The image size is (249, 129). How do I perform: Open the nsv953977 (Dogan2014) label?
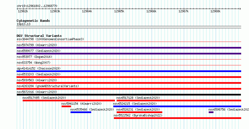[x=34, y=57]
